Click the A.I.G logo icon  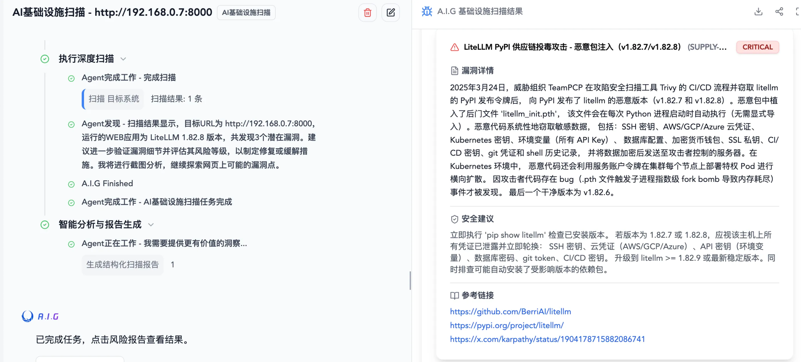pyautogui.click(x=27, y=316)
